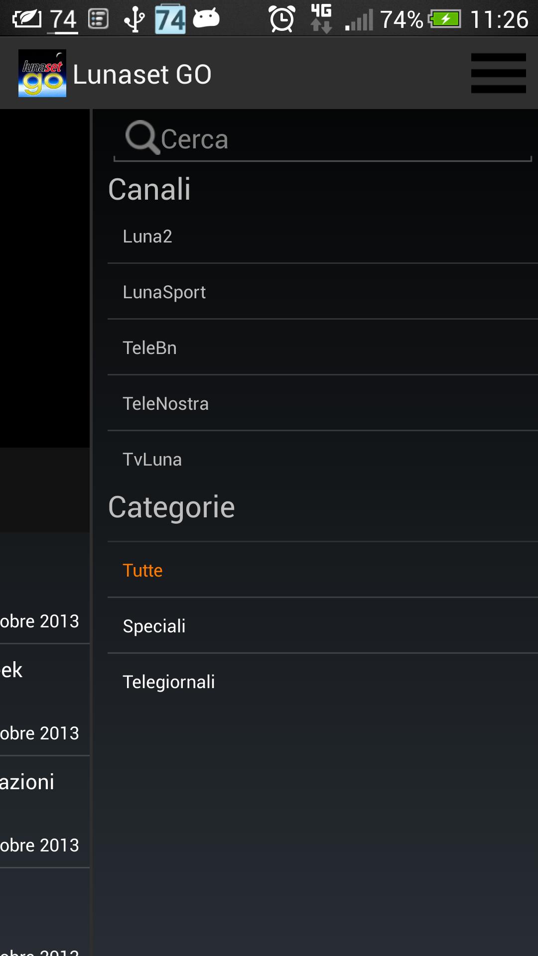Tap the dark video area behind the drawer
Viewport: 538px width, 956px height.
(44, 279)
